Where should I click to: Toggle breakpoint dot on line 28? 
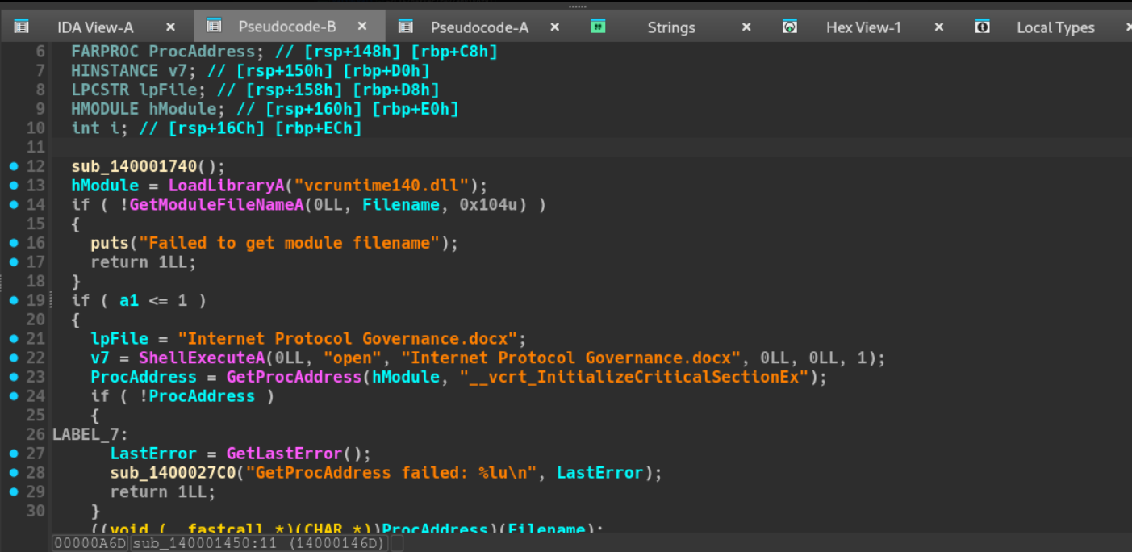pos(14,473)
